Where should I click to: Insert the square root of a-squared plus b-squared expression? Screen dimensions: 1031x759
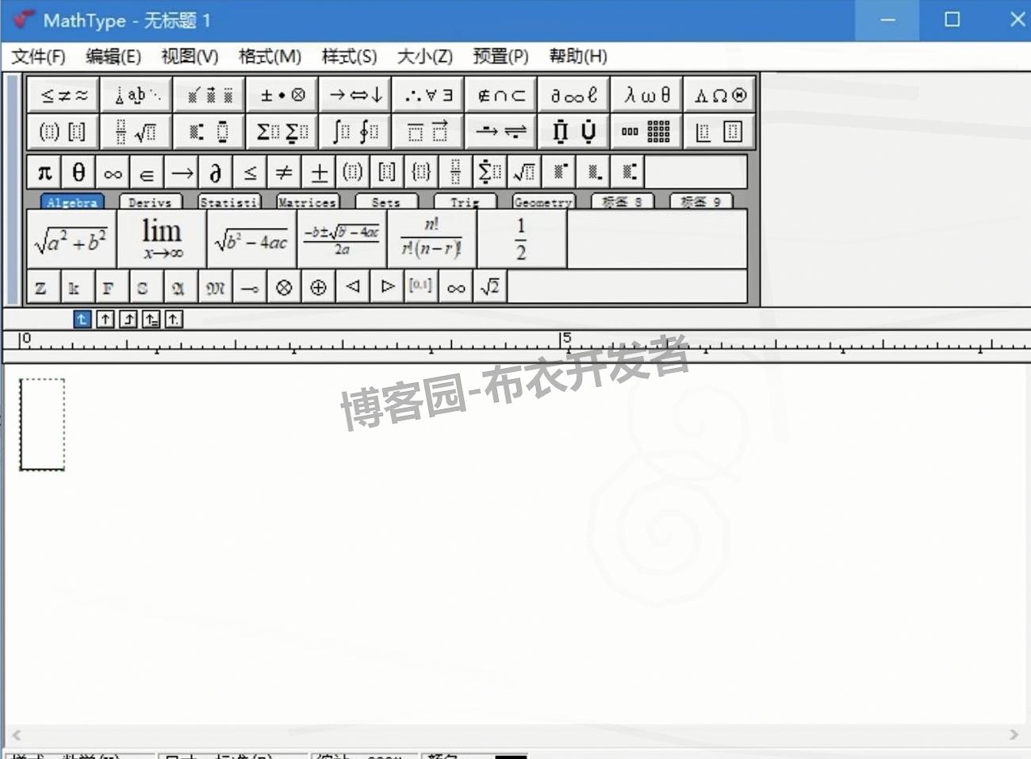(x=71, y=238)
